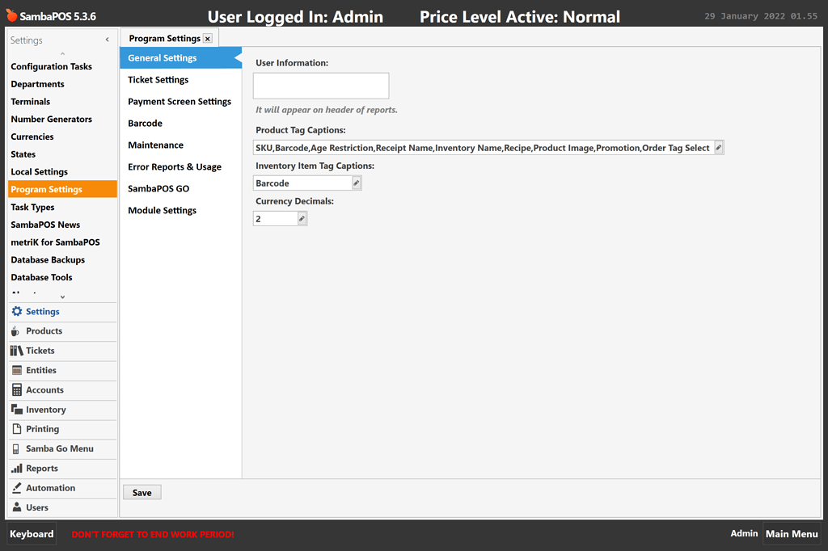Click the Reports bar chart icon
Image resolution: width=828 pixels, height=551 pixels.
17,468
